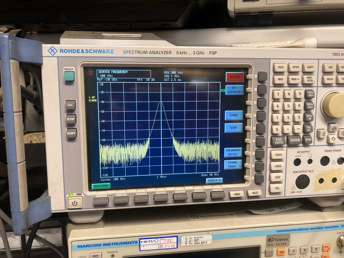
Task: Click the rotary tuning knob
Action: point(333,105)
